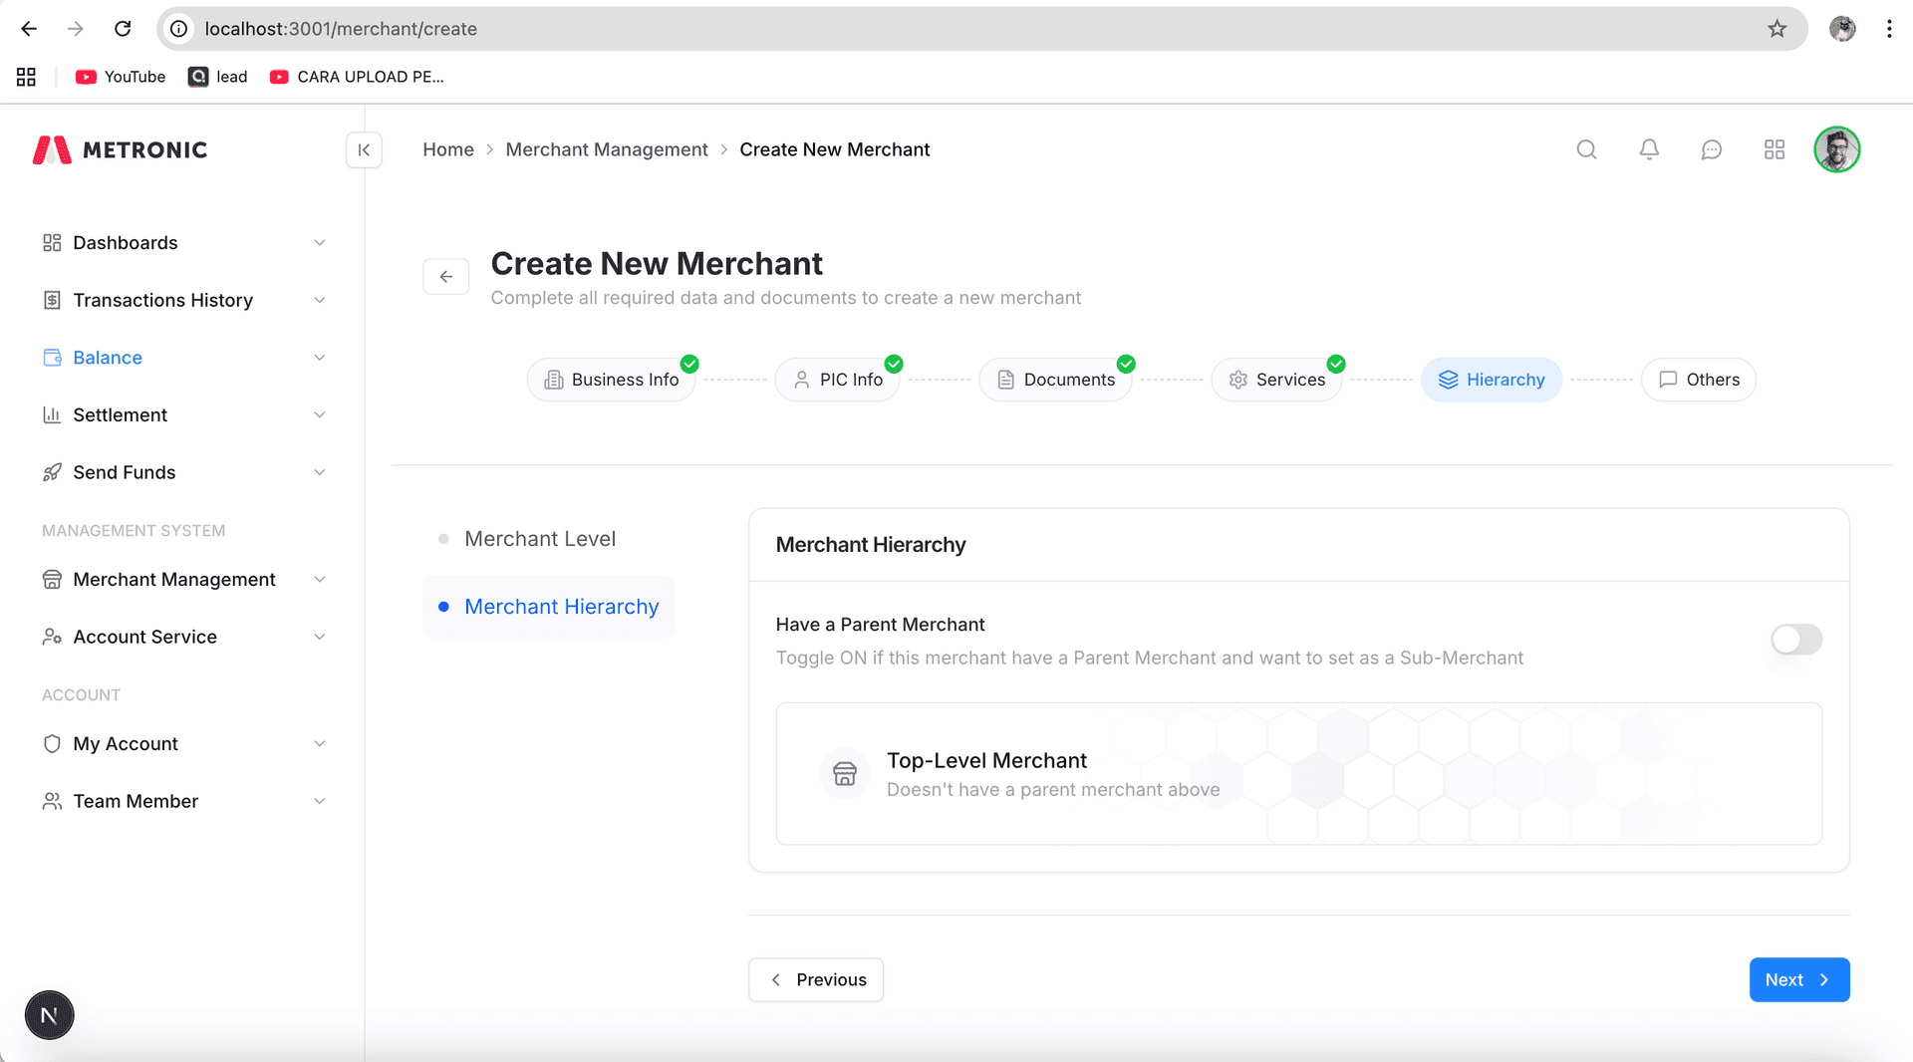
Task: Toggle on Have a Parent Merchant switch
Action: pyautogui.click(x=1795, y=640)
